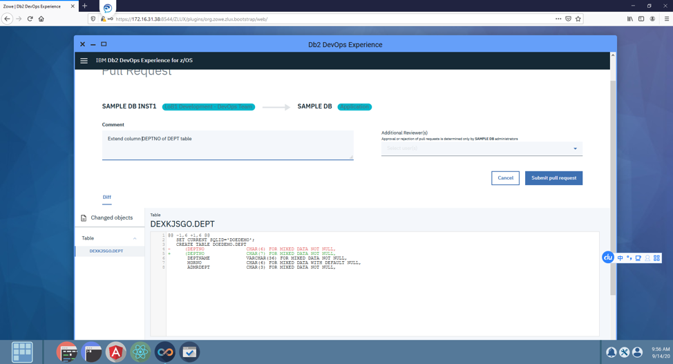Click the crossed-tools settings icon in tray

[x=624, y=352]
